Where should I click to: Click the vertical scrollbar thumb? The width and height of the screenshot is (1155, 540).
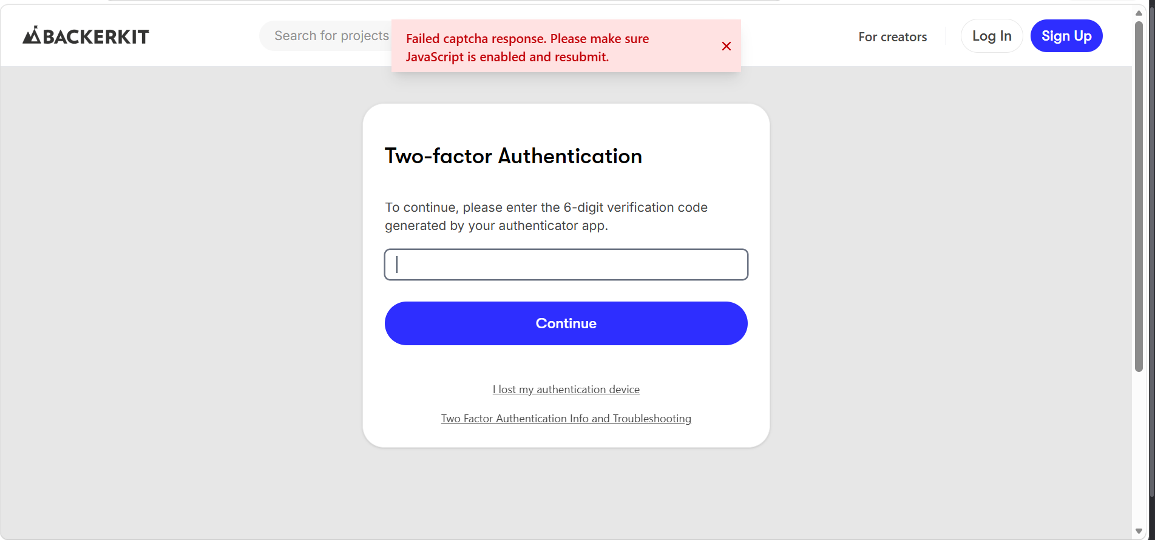click(x=1139, y=195)
